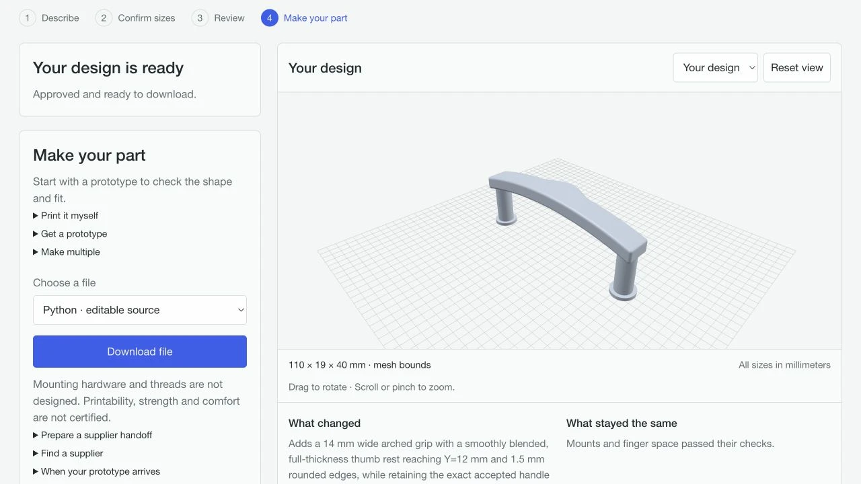Click the Download file button
Image resolution: width=861 pixels, height=484 pixels.
coord(140,352)
